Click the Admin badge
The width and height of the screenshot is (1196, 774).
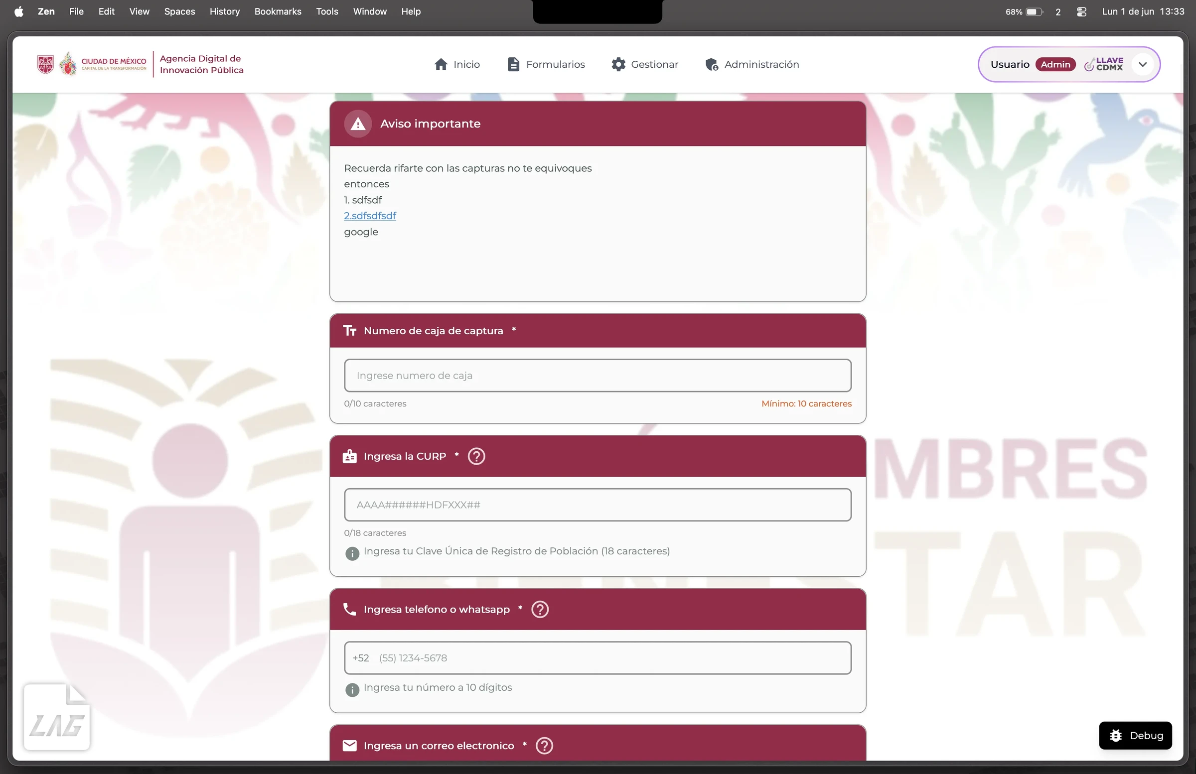click(x=1055, y=64)
